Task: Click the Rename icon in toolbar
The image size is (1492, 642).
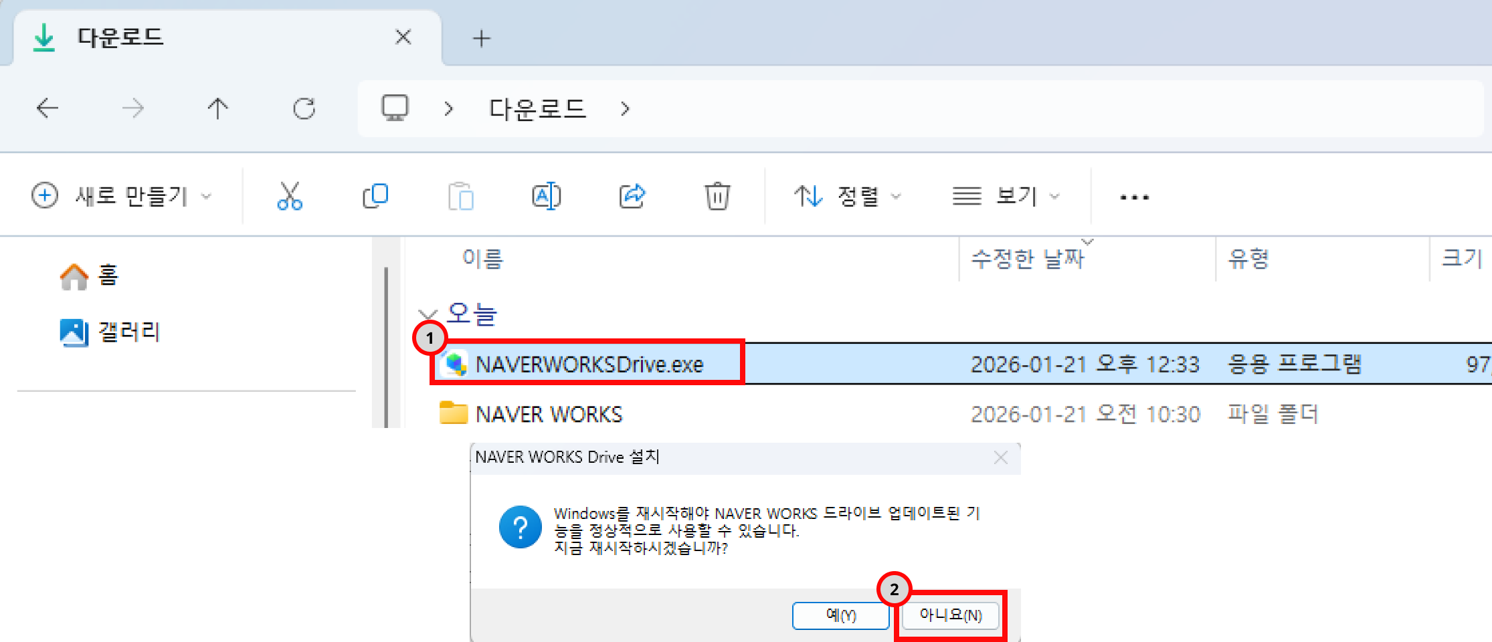Action: [x=547, y=196]
